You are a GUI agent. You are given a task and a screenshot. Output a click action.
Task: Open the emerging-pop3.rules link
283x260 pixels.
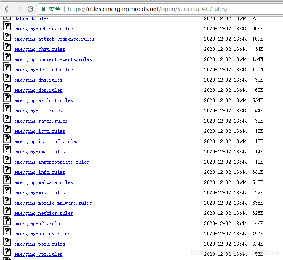click(x=40, y=244)
